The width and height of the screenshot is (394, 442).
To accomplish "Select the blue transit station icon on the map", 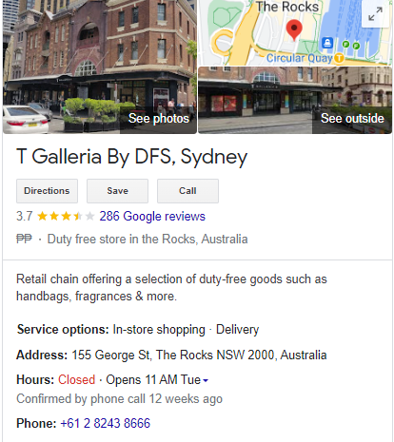I will click(x=327, y=43).
